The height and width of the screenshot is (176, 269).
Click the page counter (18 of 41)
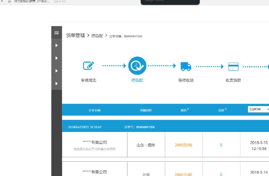coord(60,1)
